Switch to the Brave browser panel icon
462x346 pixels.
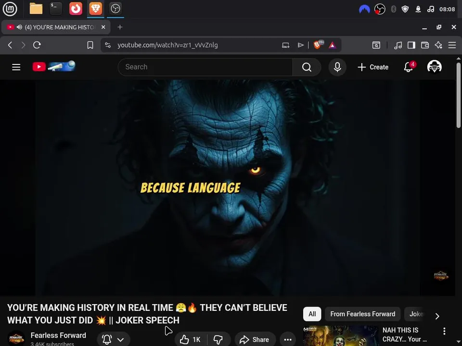[95, 9]
